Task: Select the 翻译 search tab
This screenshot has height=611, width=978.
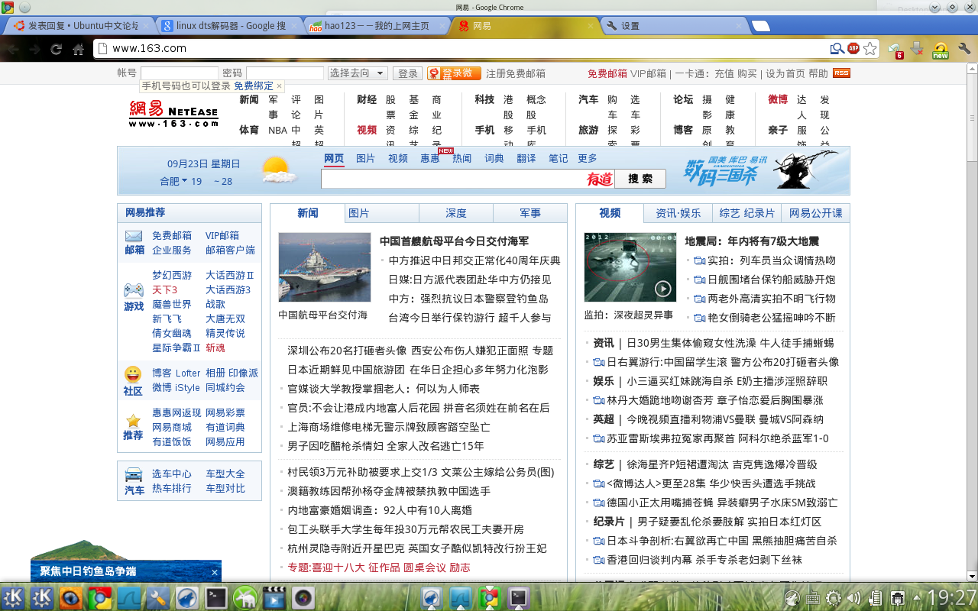Action: [526, 158]
